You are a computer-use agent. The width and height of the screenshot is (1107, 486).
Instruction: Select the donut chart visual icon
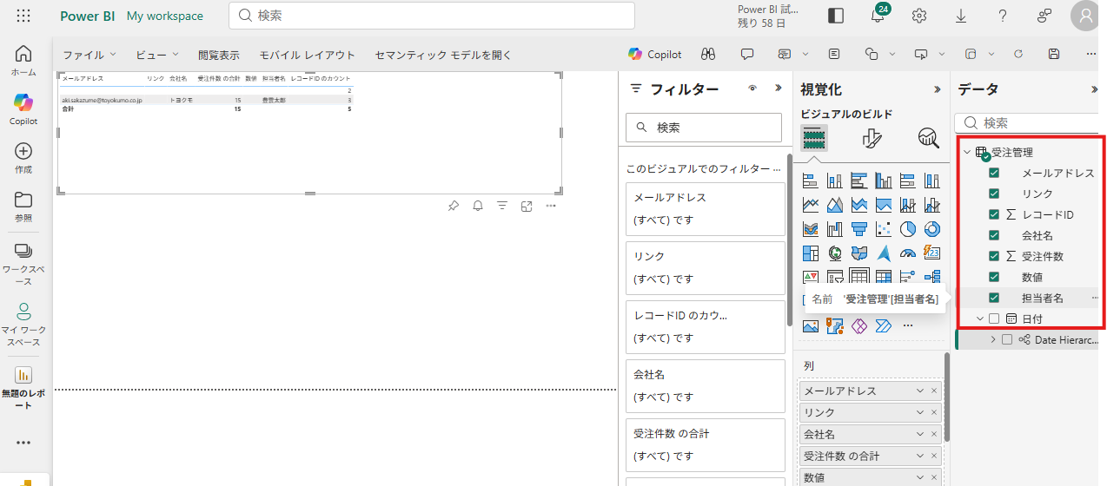coord(932,229)
